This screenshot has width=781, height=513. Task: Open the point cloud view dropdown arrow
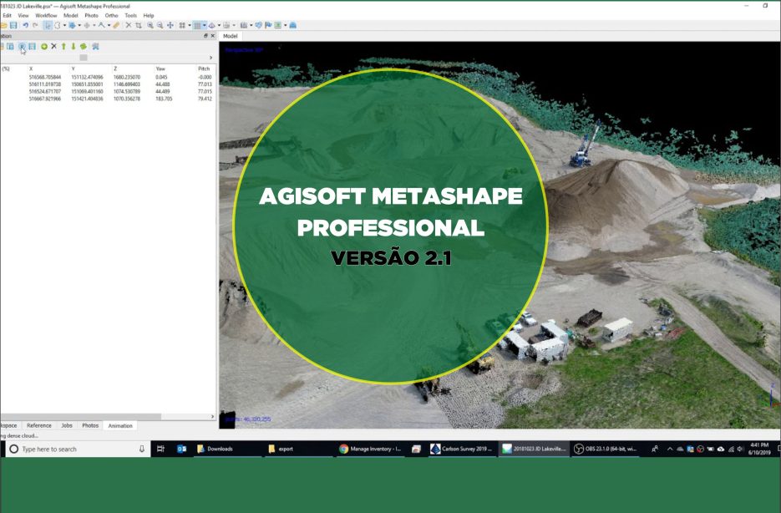190,25
